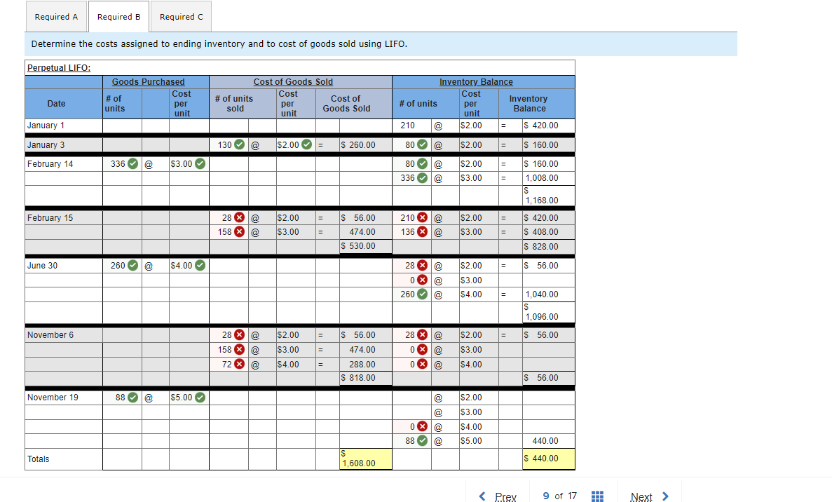Select the 88 units purchased field on November 19
This screenshot has height=502, width=832.
(x=122, y=398)
